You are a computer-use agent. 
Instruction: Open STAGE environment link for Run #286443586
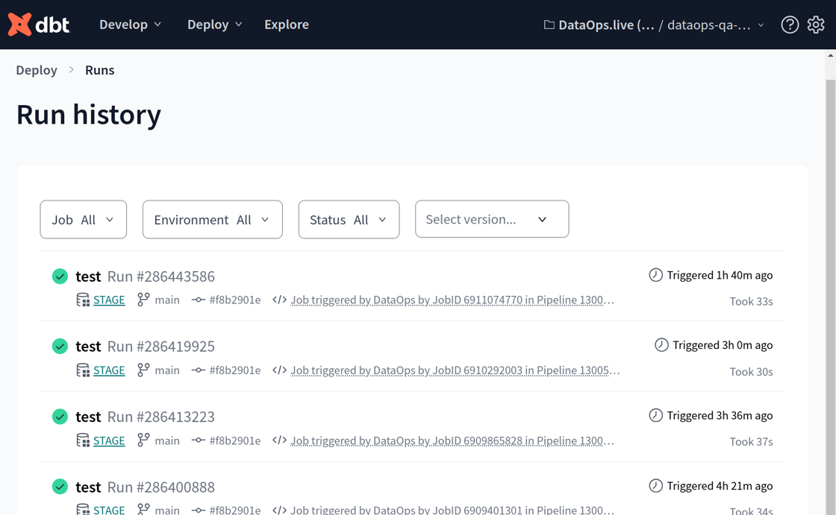(x=109, y=300)
